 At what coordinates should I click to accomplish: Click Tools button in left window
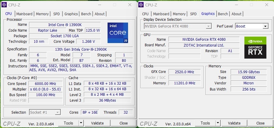(68, 123)
